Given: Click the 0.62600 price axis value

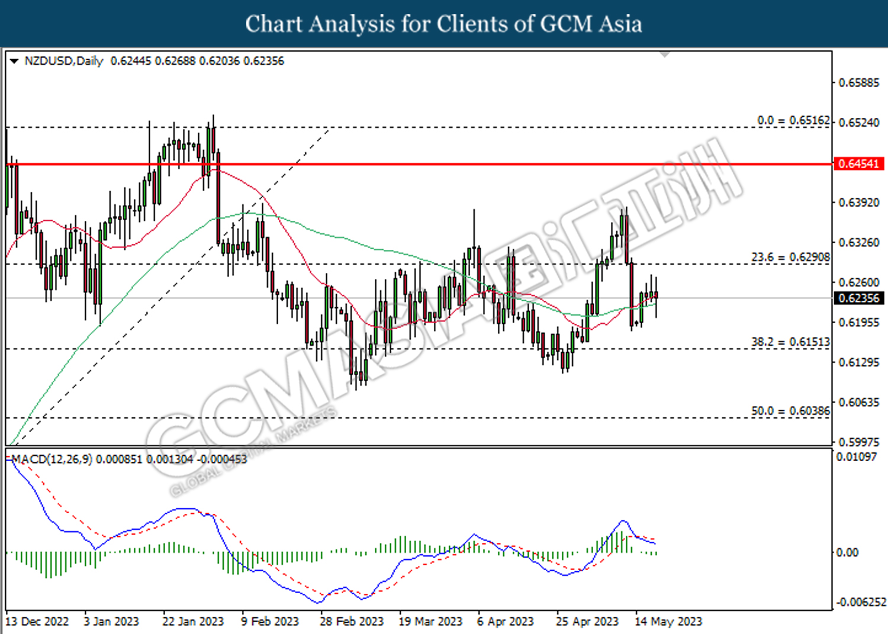Looking at the screenshot, I should [859, 282].
